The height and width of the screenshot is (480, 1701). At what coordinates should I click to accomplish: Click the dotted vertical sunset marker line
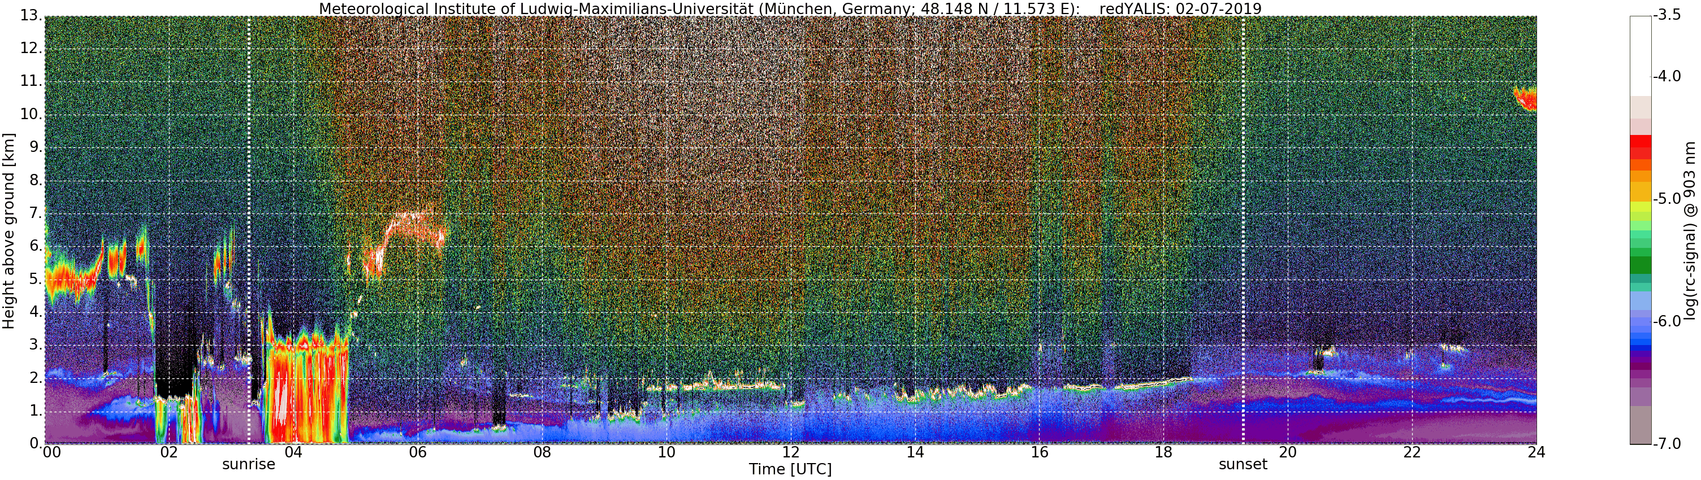(x=1243, y=229)
